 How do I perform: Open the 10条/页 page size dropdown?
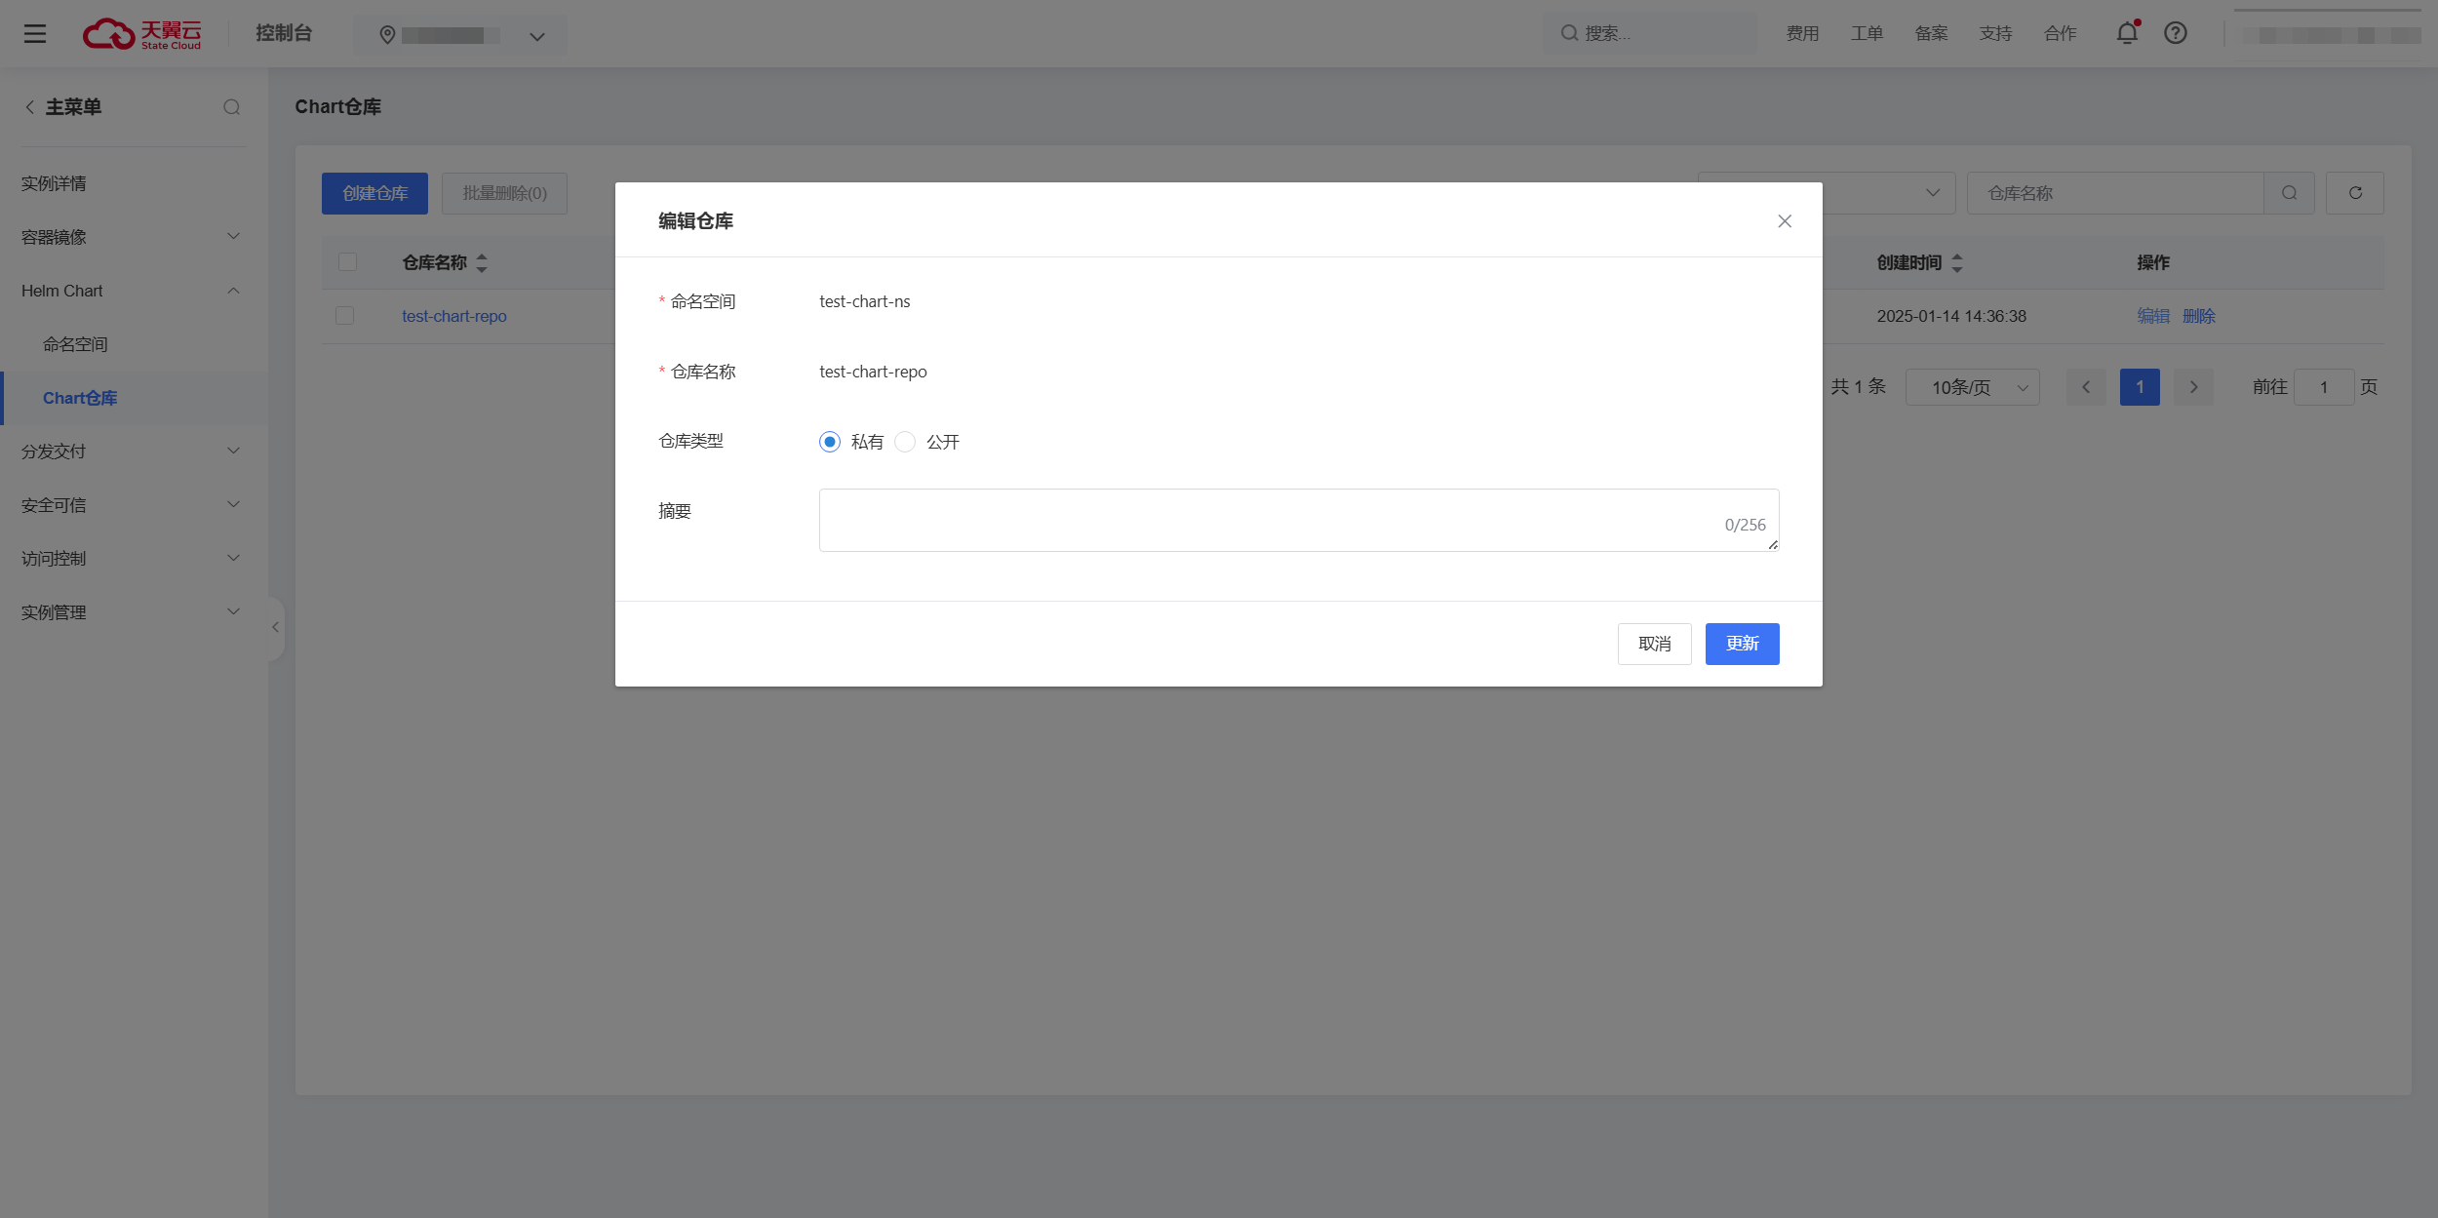pos(1972,387)
